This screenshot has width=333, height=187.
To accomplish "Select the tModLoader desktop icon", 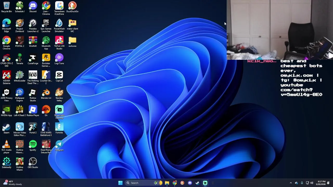I will (20, 76).
